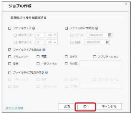The image size is (131, 113).
Task: Uncheck the ファイルタイプを含める checkbox
Action: pos(10,50)
